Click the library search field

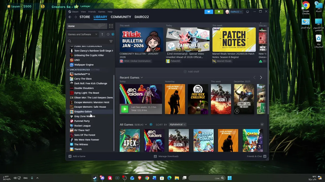(x=88, y=41)
